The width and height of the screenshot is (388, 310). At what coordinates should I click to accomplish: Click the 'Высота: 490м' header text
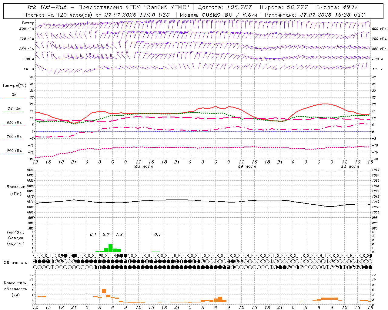click(337, 7)
